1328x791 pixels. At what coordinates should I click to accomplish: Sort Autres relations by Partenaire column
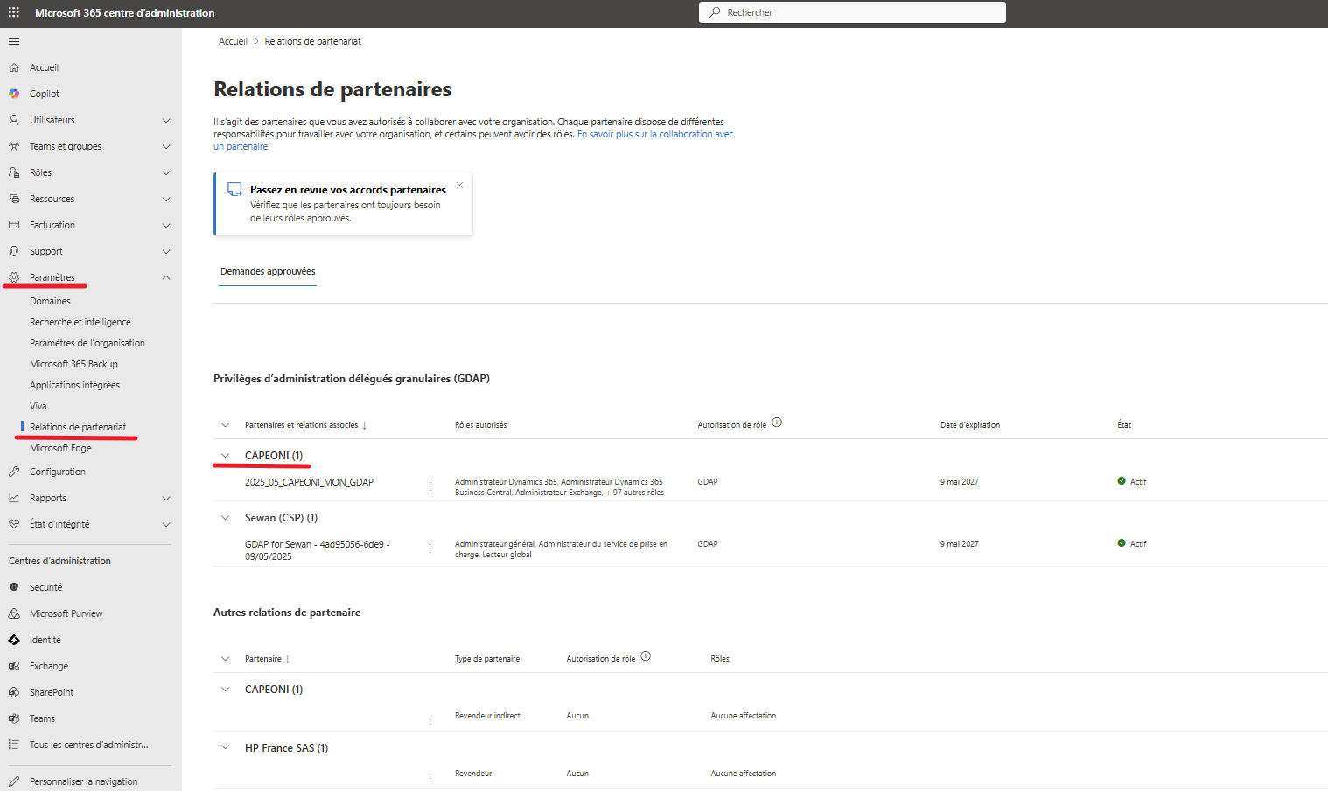267,659
